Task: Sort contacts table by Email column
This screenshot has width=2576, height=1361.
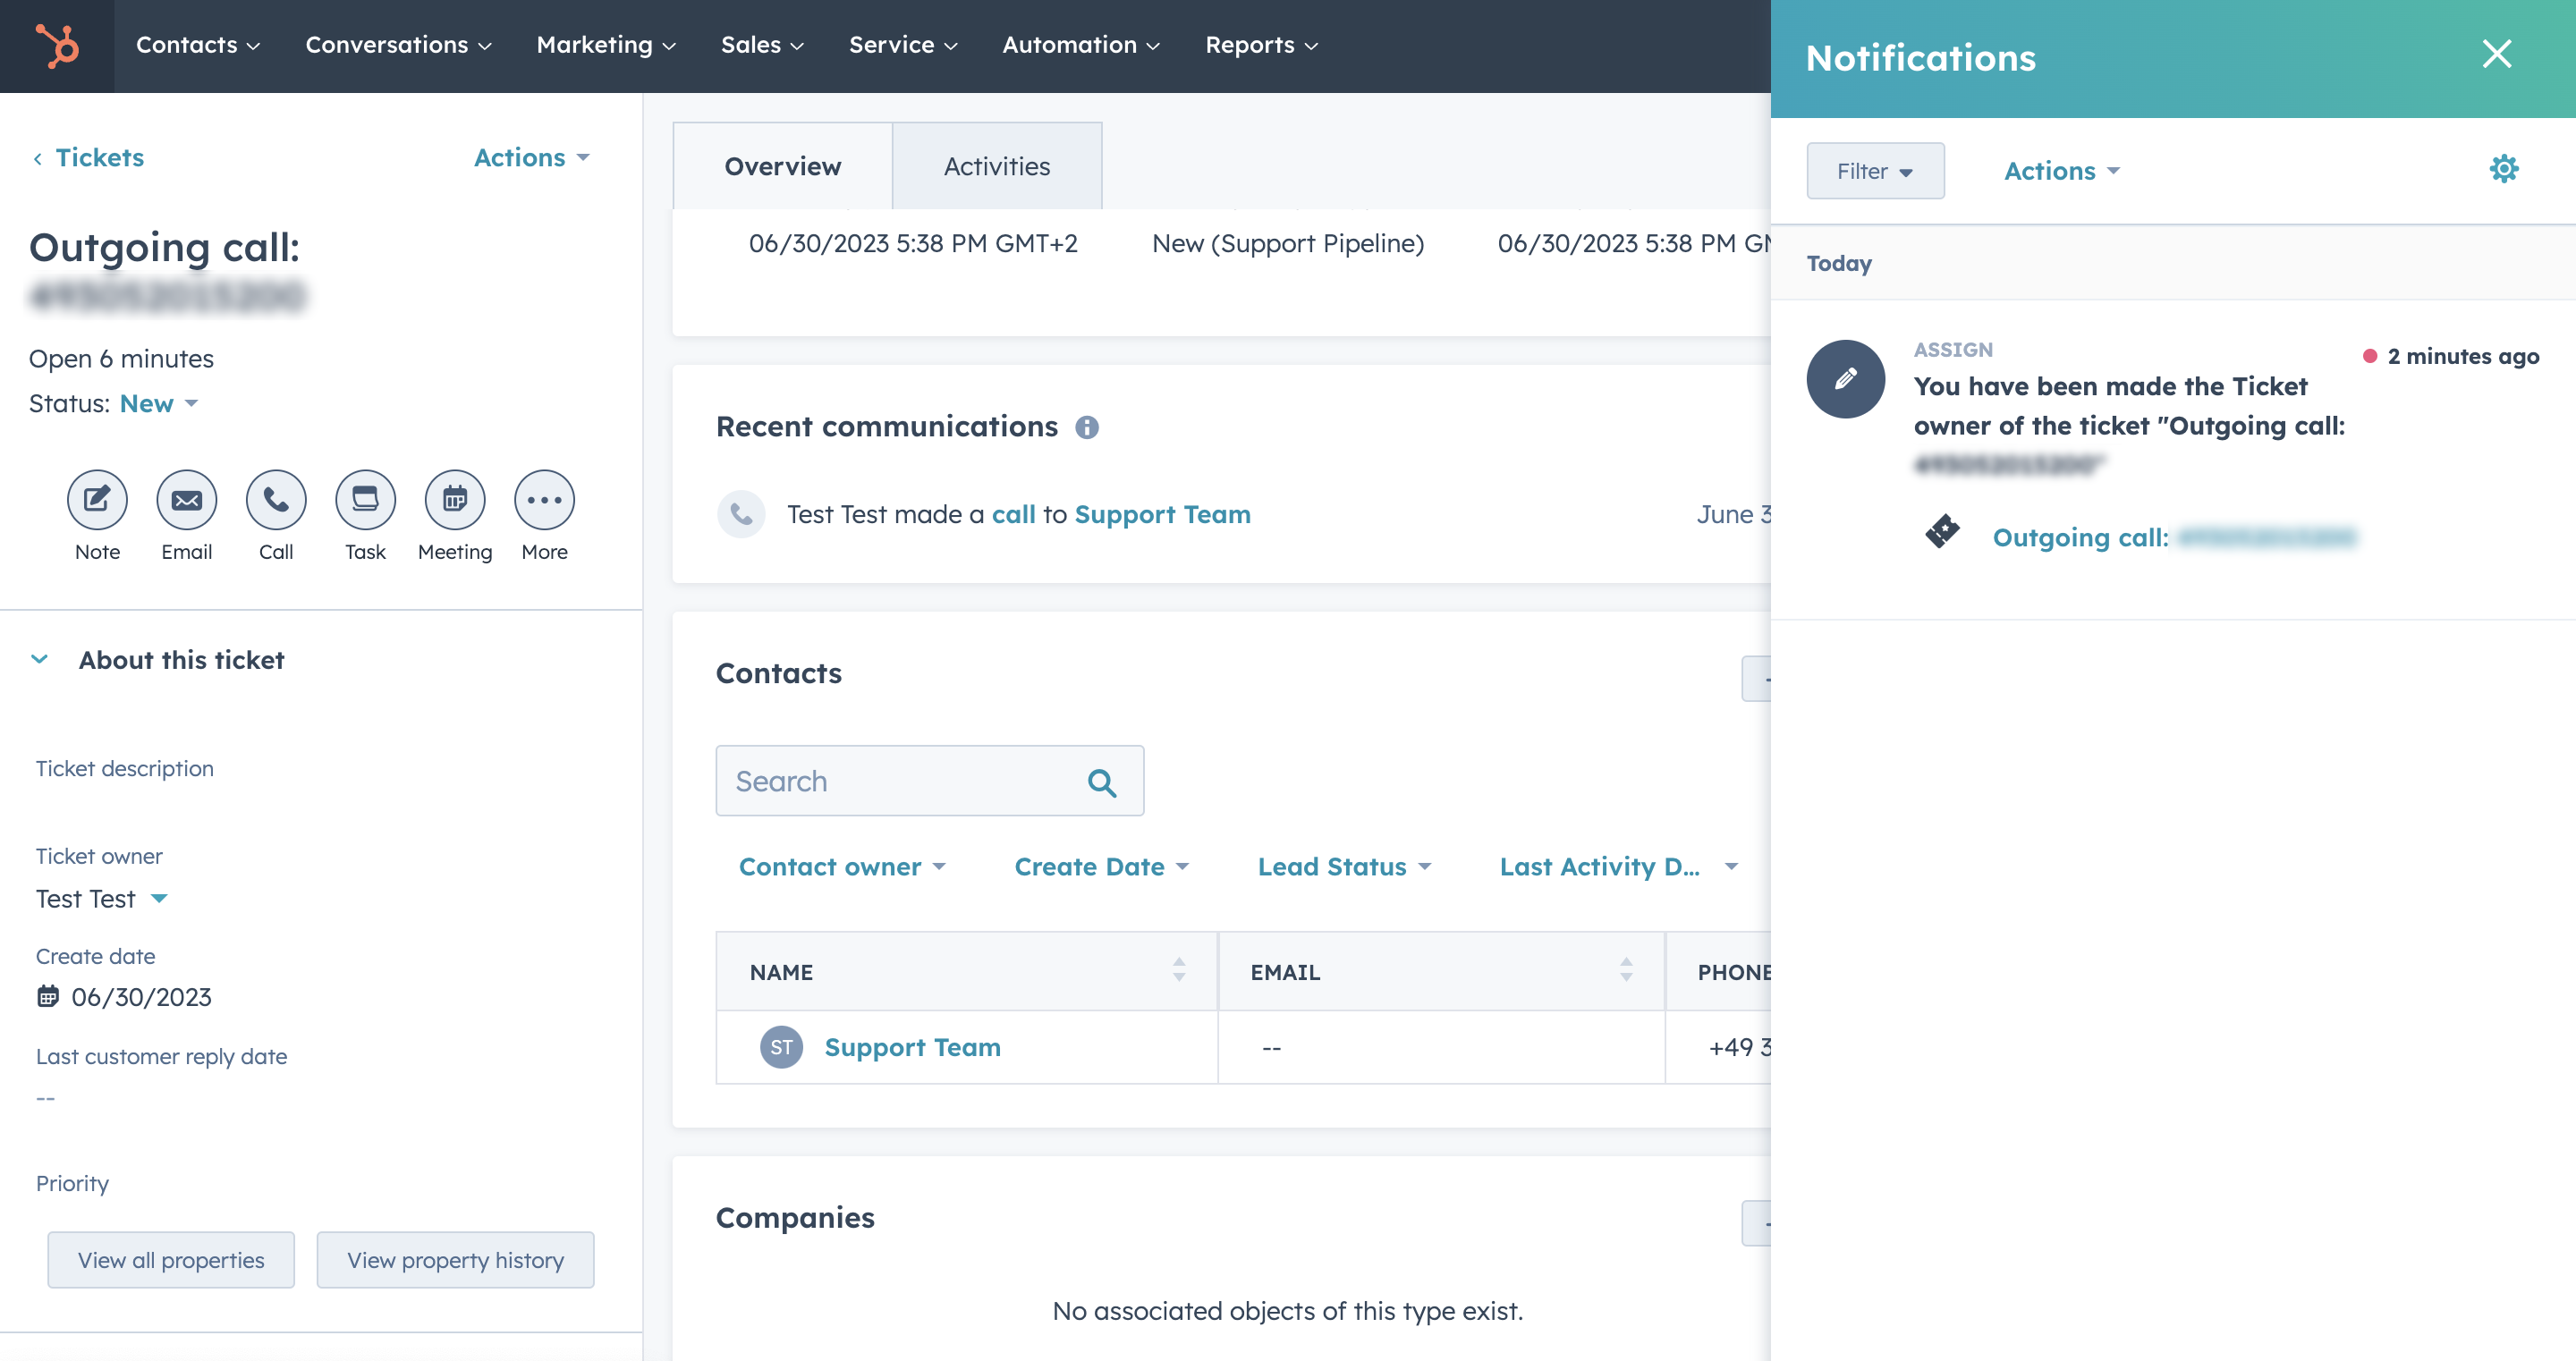Action: (1626, 970)
